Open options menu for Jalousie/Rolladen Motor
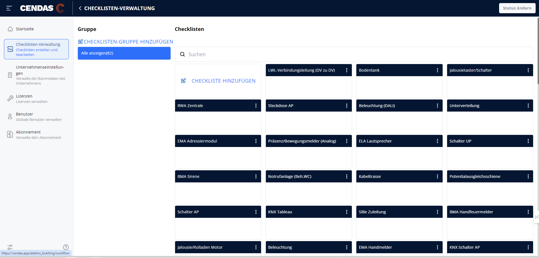 (256, 247)
